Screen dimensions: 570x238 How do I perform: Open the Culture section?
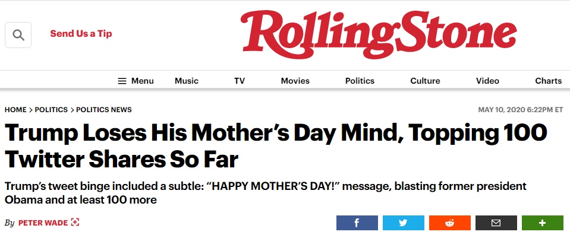(x=425, y=81)
